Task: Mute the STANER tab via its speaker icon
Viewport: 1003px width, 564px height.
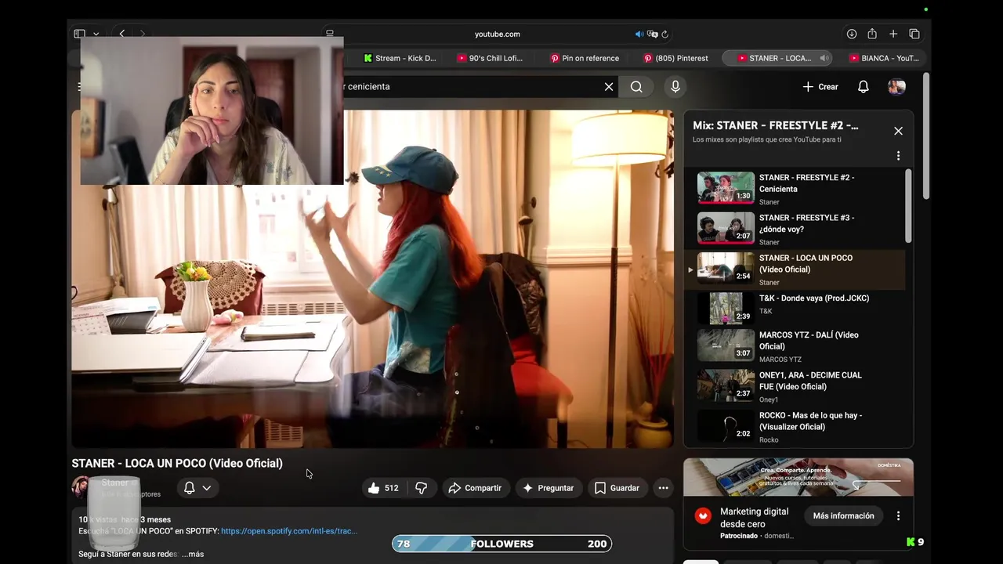Action: point(824,58)
